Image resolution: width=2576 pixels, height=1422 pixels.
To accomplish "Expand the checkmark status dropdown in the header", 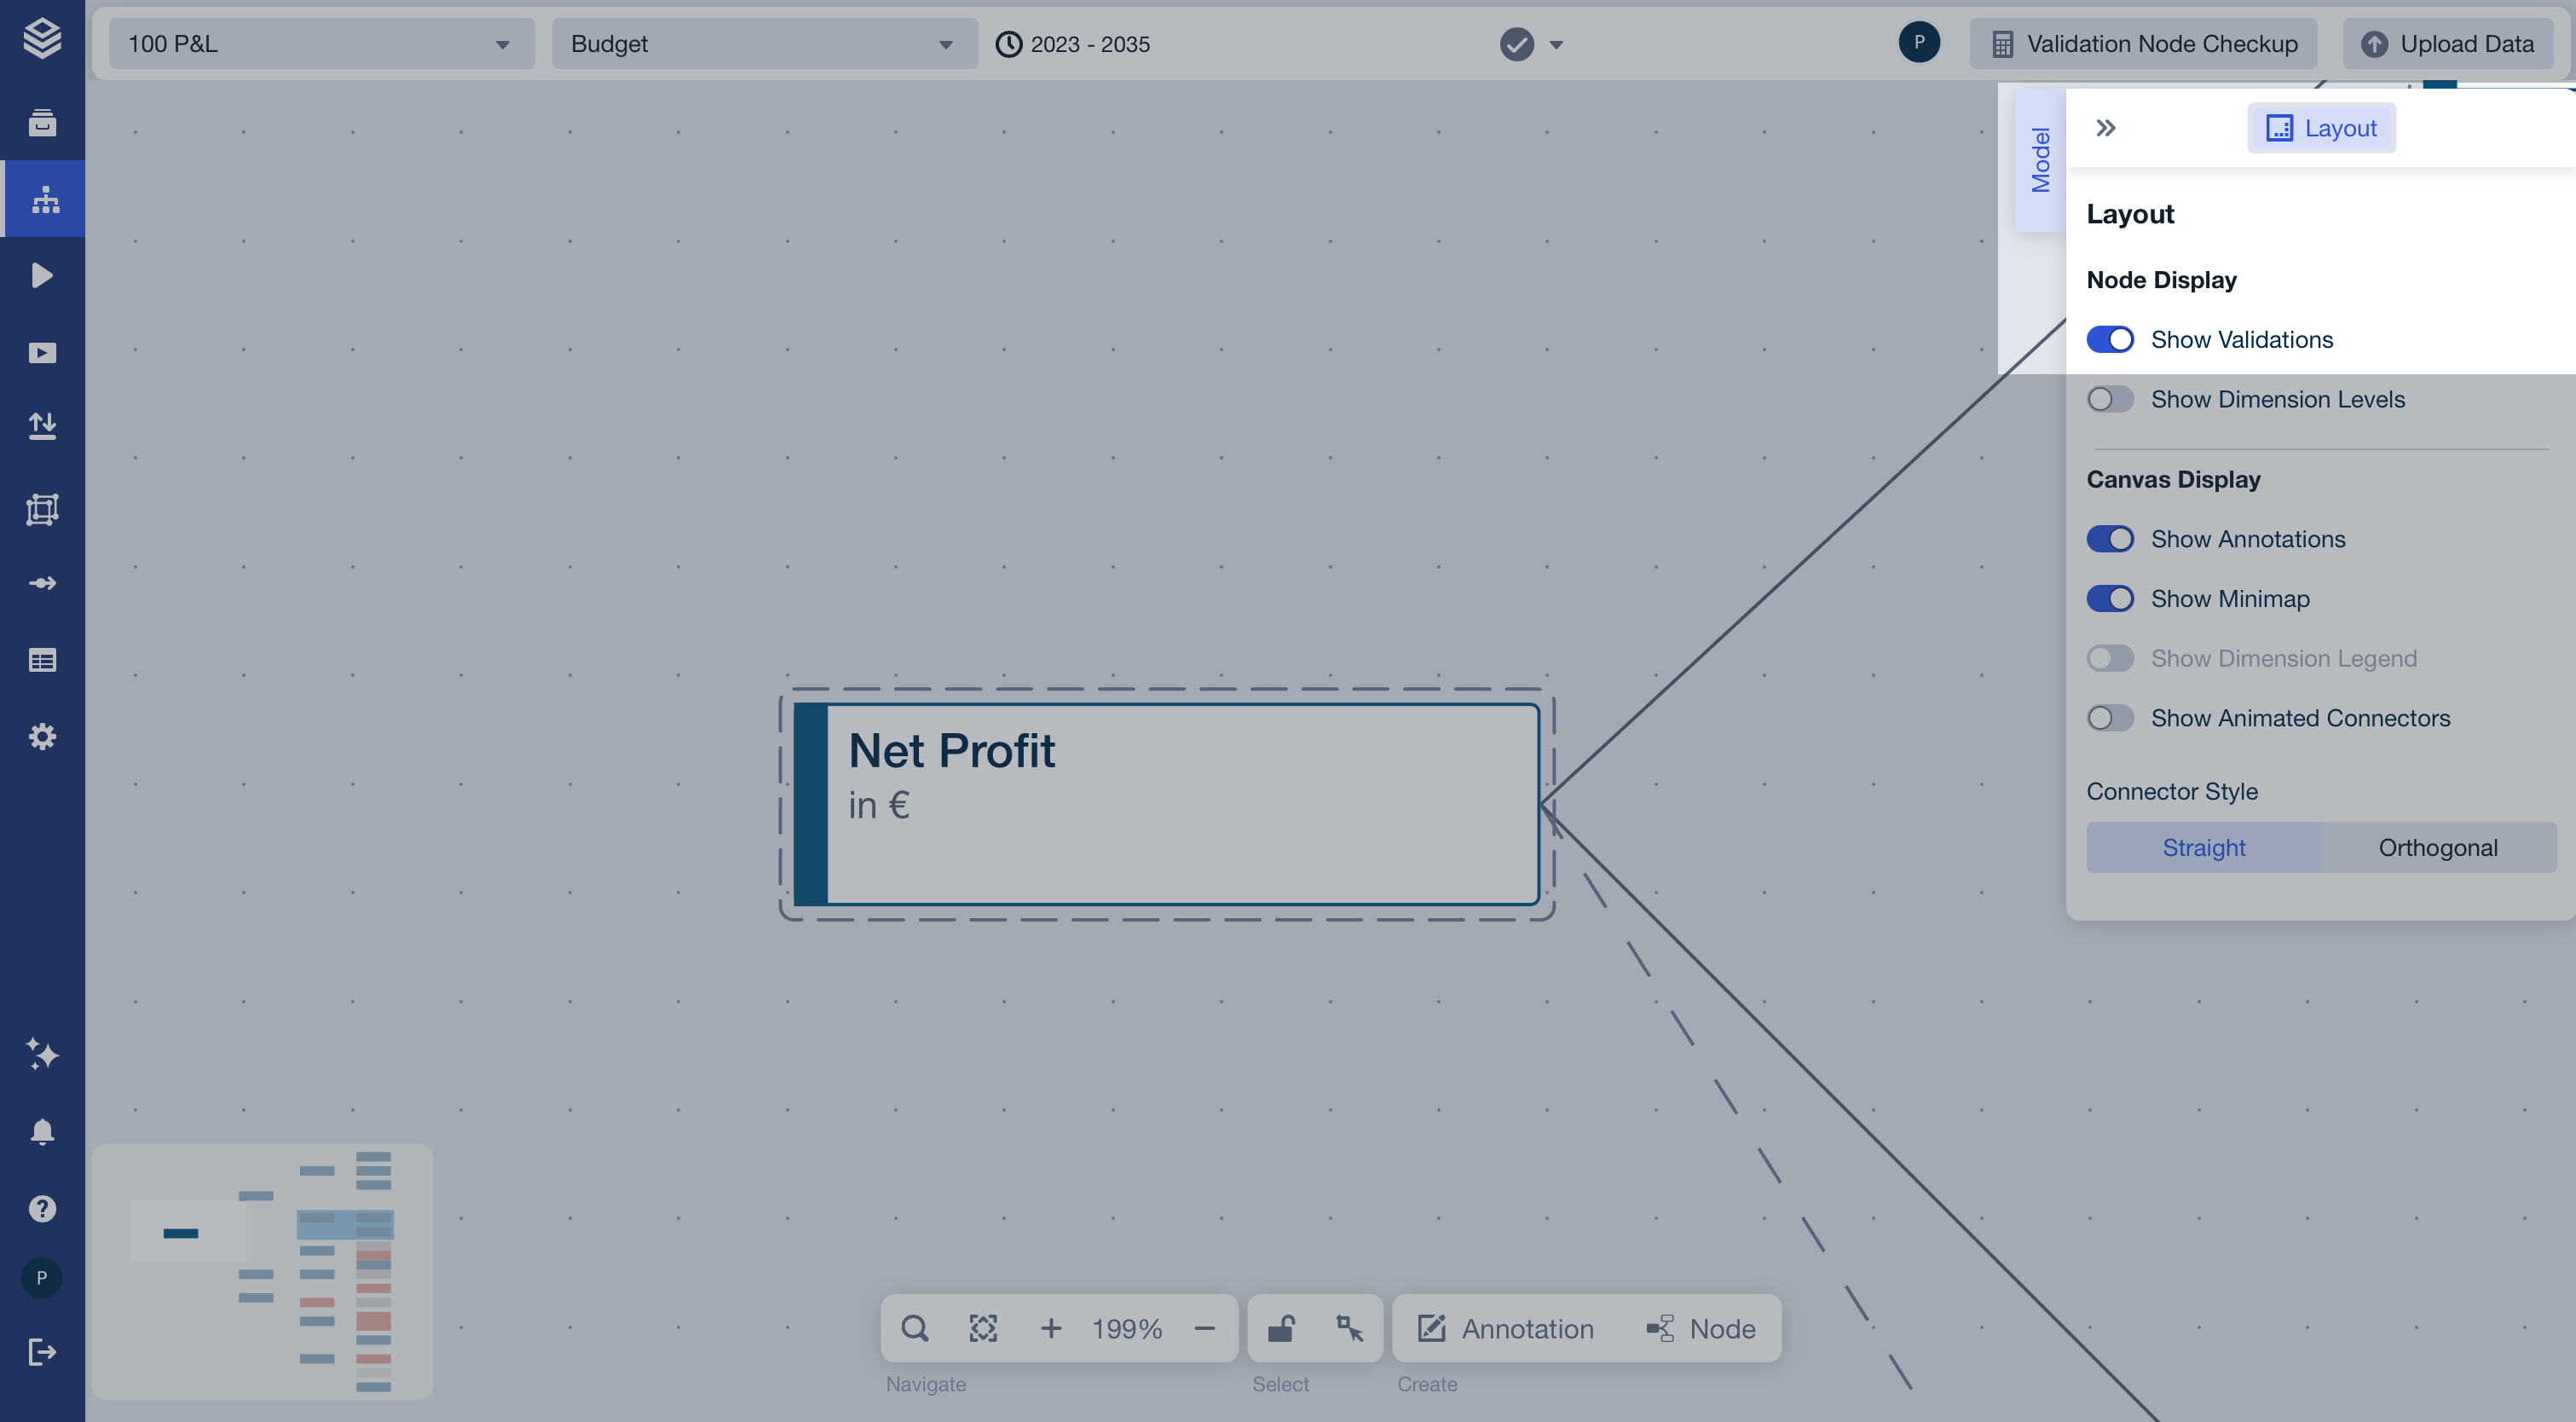I will (1554, 45).
